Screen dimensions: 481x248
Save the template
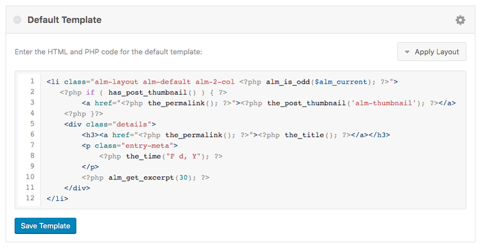point(46,226)
